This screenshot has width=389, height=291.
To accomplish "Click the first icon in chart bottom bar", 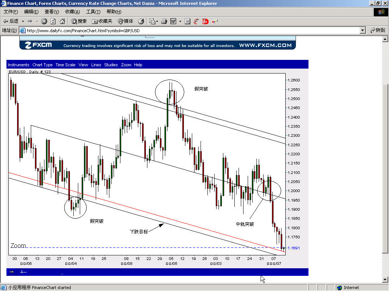I will tap(12, 272).
